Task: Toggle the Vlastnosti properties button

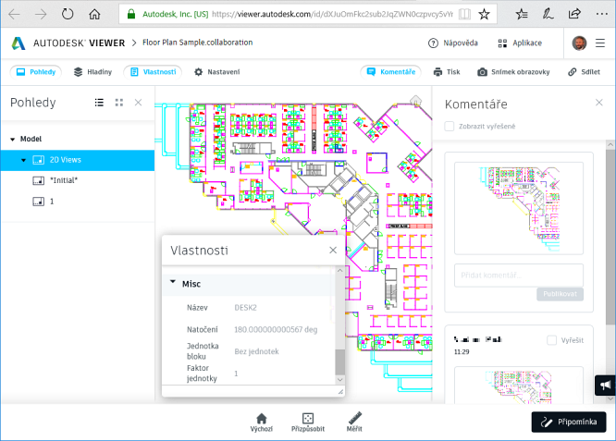Action: (153, 72)
